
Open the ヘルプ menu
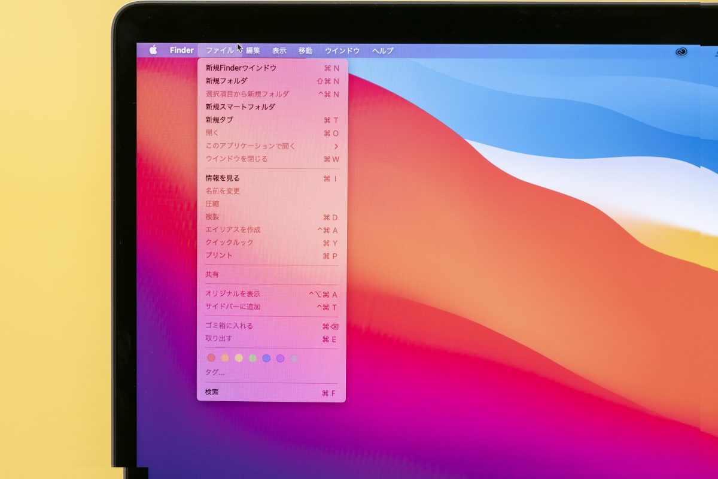(x=382, y=51)
